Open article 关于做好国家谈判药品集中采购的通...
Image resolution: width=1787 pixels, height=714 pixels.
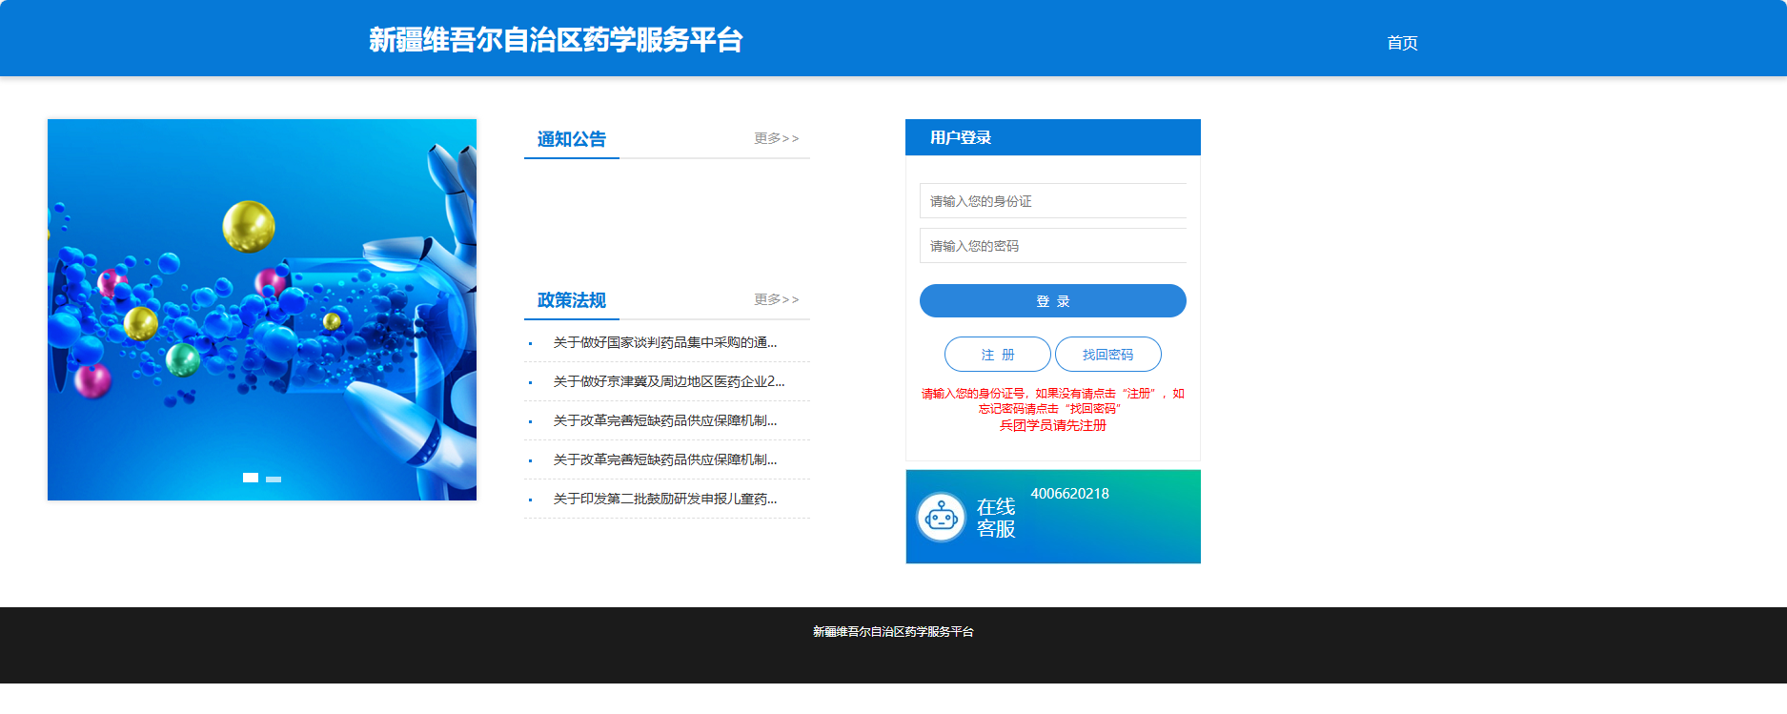tap(665, 342)
